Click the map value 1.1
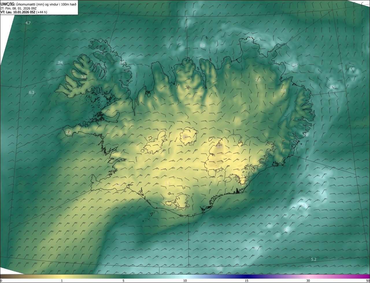Image resolution: width=370 pixels, height=283 pixels. (x=167, y=183)
